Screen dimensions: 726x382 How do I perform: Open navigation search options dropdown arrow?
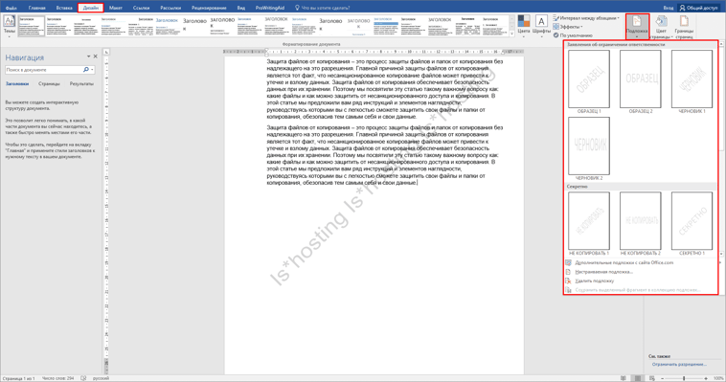93,70
